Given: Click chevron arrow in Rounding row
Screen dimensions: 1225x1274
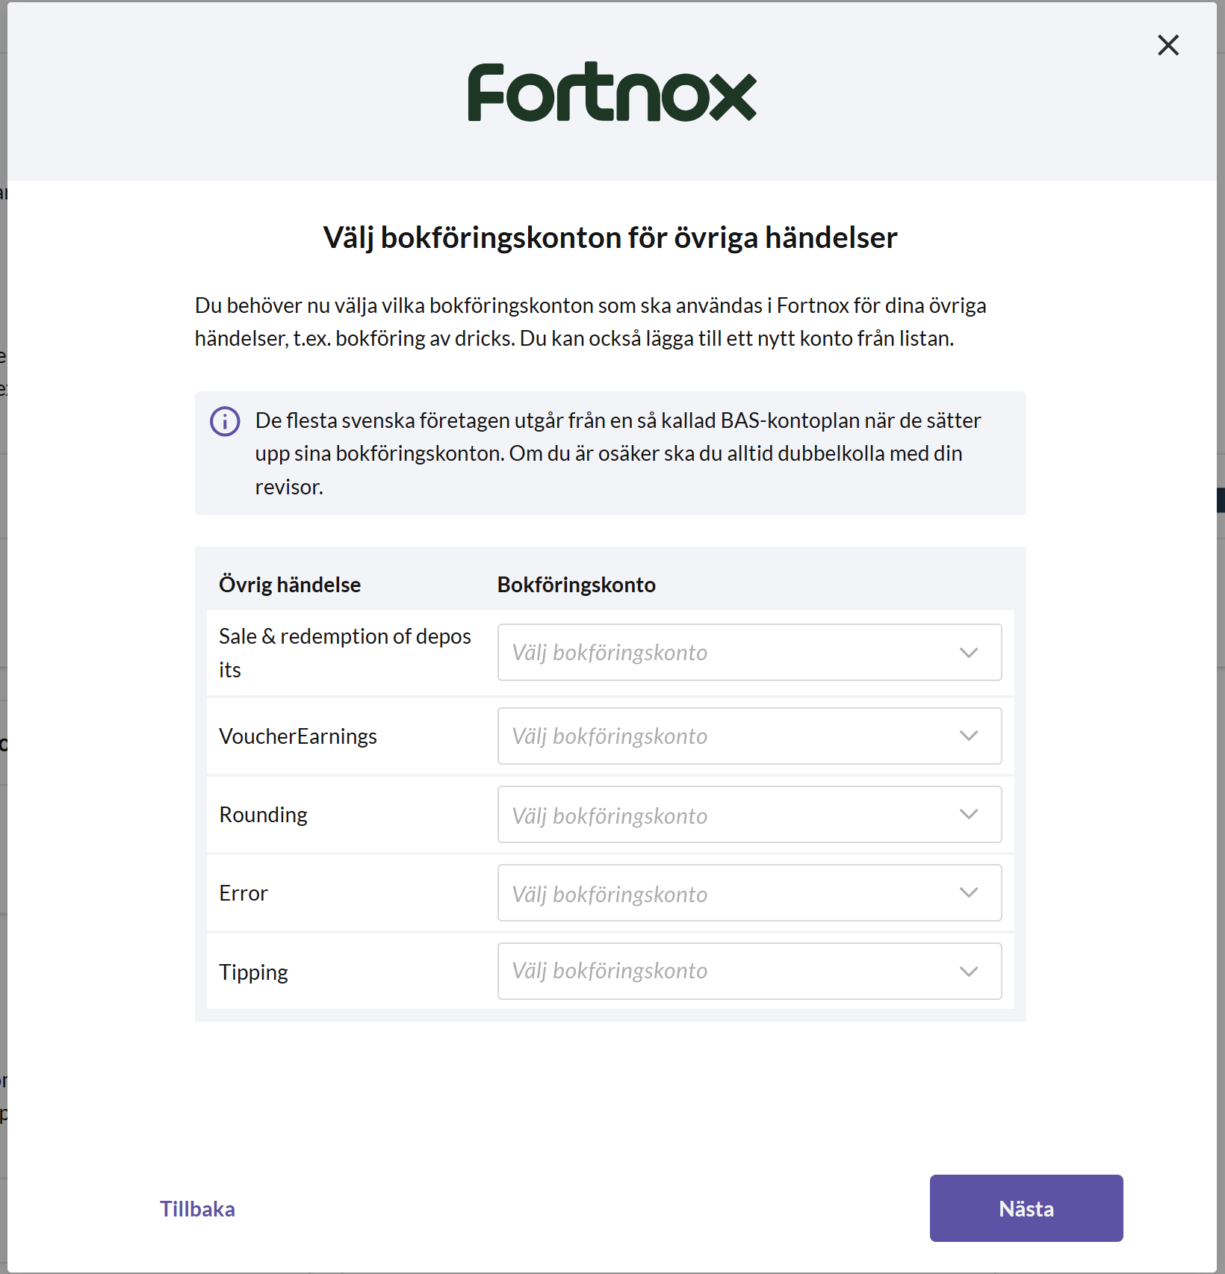Looking at the screenshot, I should click(x=969, y=814).
